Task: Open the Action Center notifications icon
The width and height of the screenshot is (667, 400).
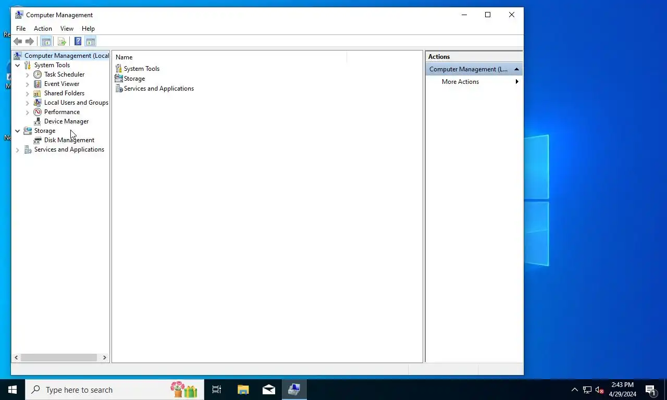Action: pos(651,390)
